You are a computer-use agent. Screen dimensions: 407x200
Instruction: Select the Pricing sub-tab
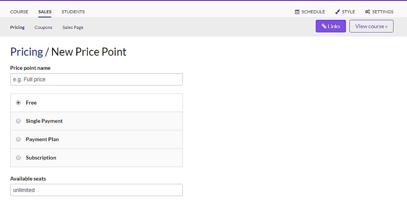pyautogui.click(x=17, y=27)
